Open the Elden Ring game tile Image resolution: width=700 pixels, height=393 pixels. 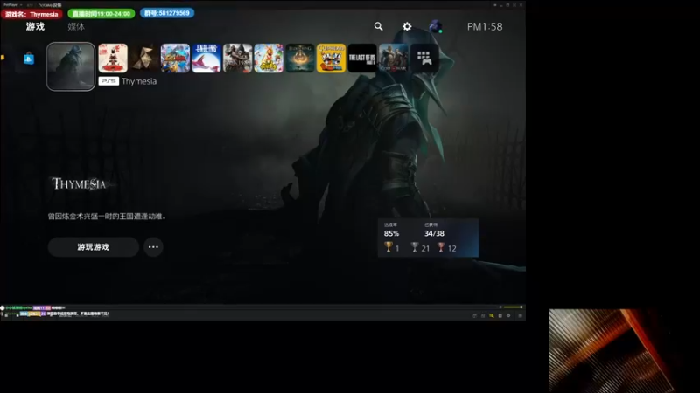(x=300, y=58)
